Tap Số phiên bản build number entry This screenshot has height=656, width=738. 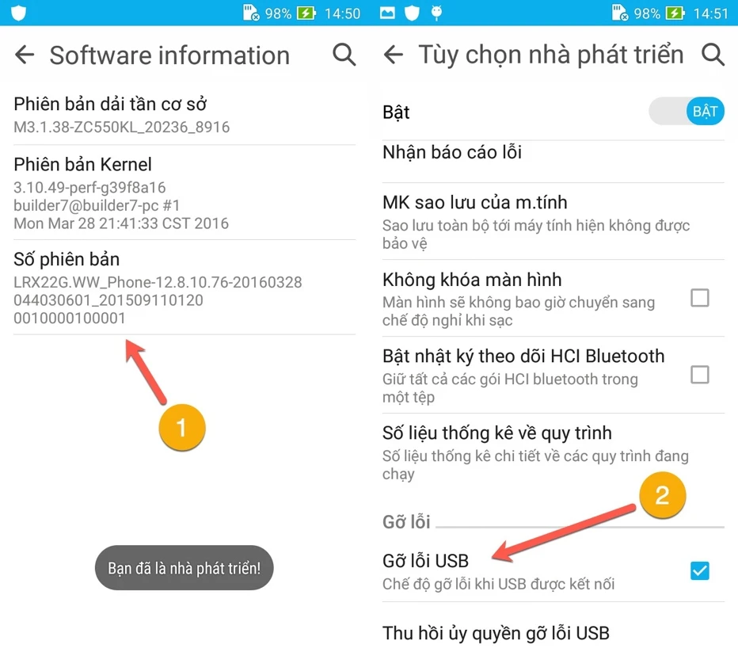click(184, 288)
